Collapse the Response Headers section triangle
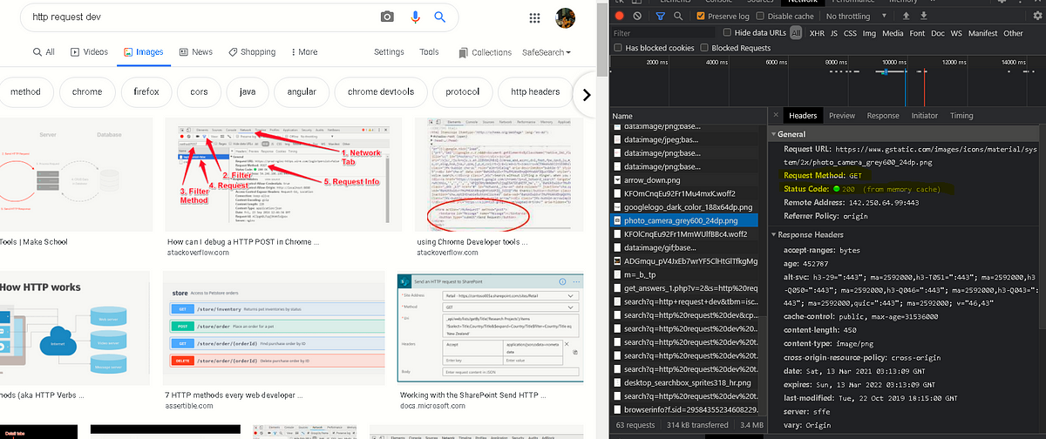The image size is (1046, 439). (774, 234)
